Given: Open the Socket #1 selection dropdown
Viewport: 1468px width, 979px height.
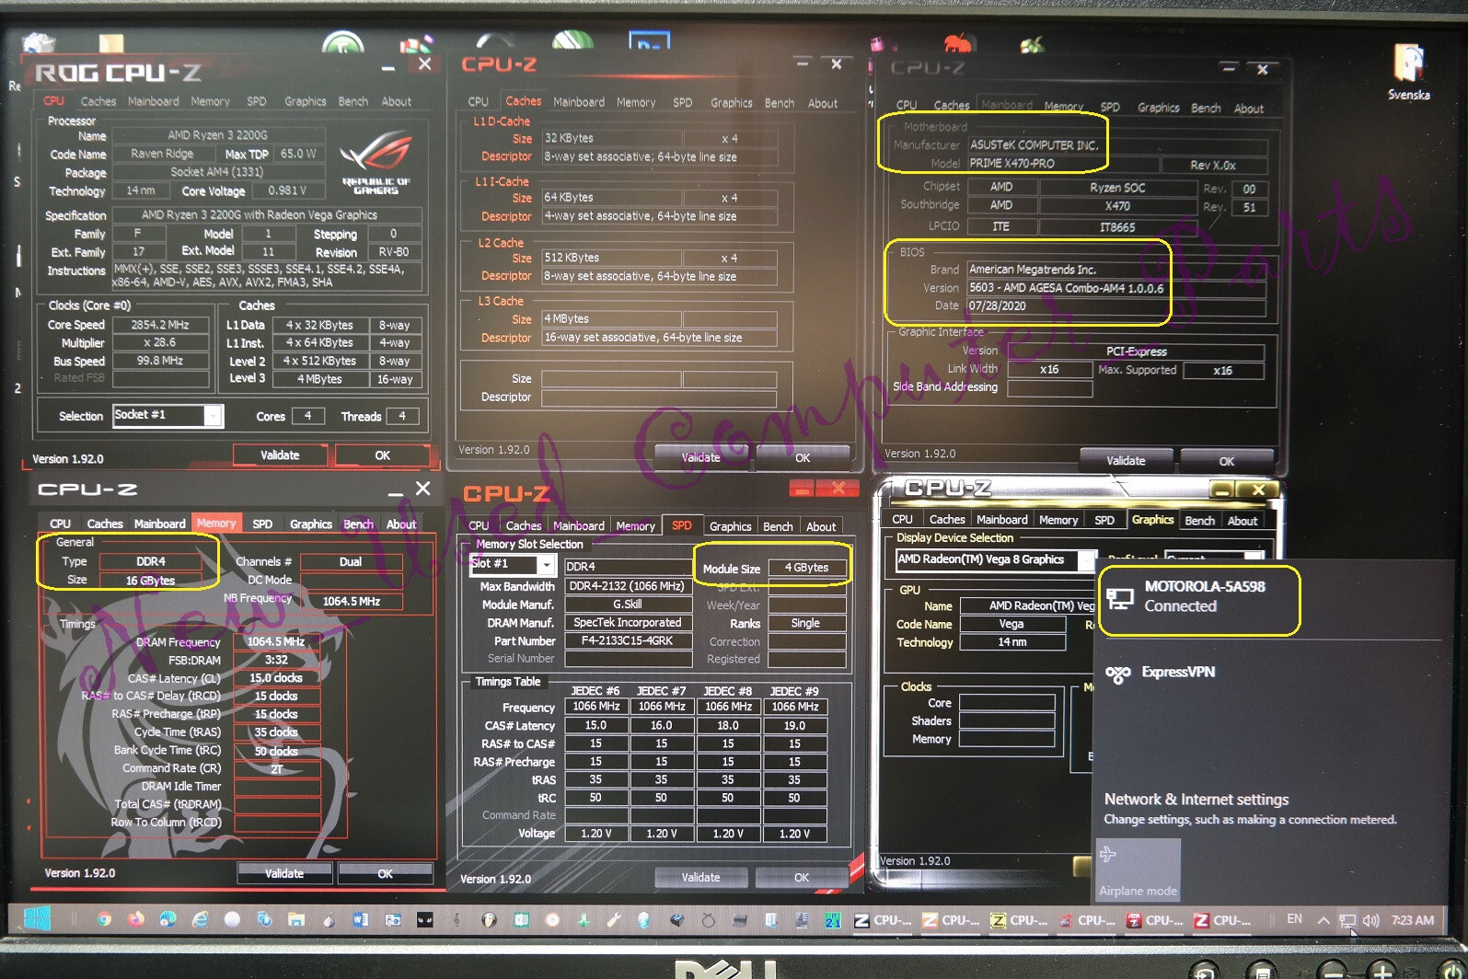Looking at the screenshot, I should tap(213, 416).
